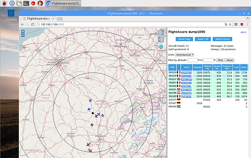The height and width of the screenshot is (158, 251).
Task: Click the Reset Map button
Action: point(184,39)
